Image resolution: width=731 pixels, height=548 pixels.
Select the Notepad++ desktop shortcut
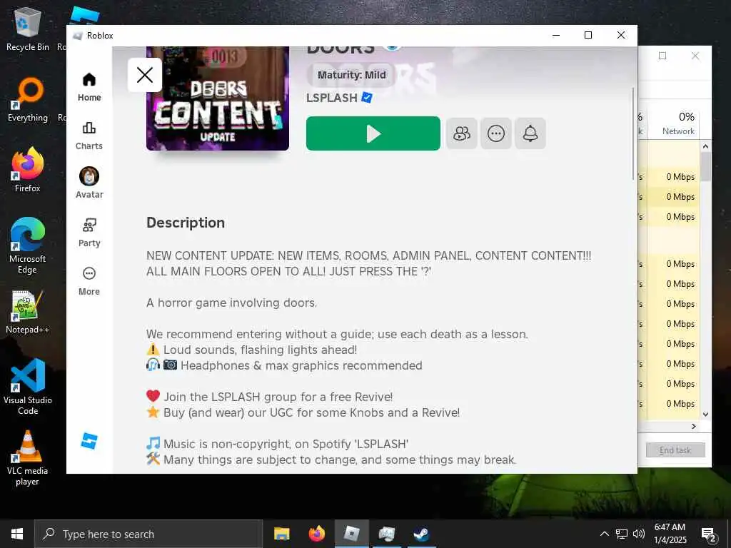point(28,311)
